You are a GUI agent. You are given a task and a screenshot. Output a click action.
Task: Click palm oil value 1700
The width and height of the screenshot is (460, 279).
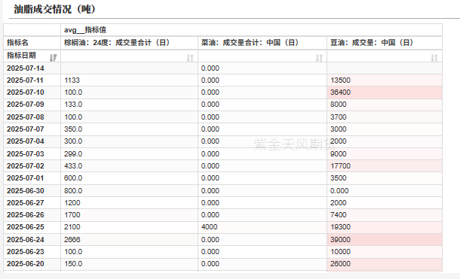point(72,215)
